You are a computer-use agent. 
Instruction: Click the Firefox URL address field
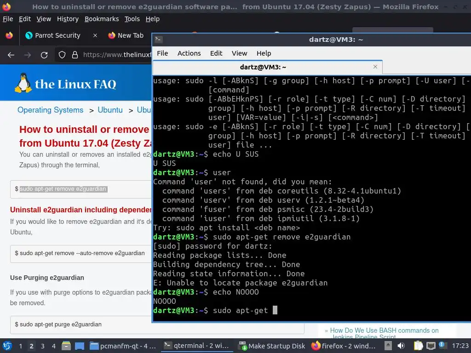(x=117, y=55)
